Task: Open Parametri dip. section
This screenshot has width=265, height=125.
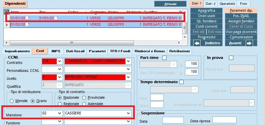Action: pyautogui.click(x=241, y=11)
